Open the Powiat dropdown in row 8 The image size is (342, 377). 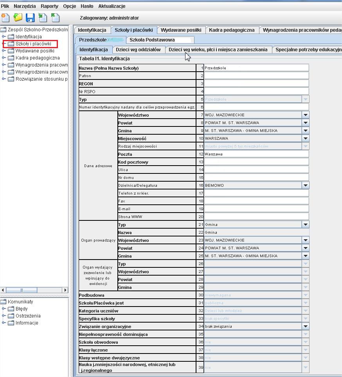tap(306, 123)
